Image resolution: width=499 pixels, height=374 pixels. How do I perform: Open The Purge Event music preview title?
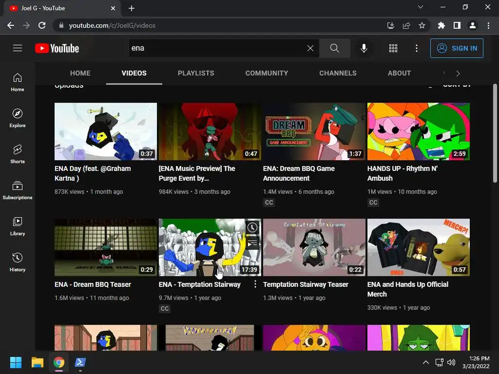[x=197, y=173]
